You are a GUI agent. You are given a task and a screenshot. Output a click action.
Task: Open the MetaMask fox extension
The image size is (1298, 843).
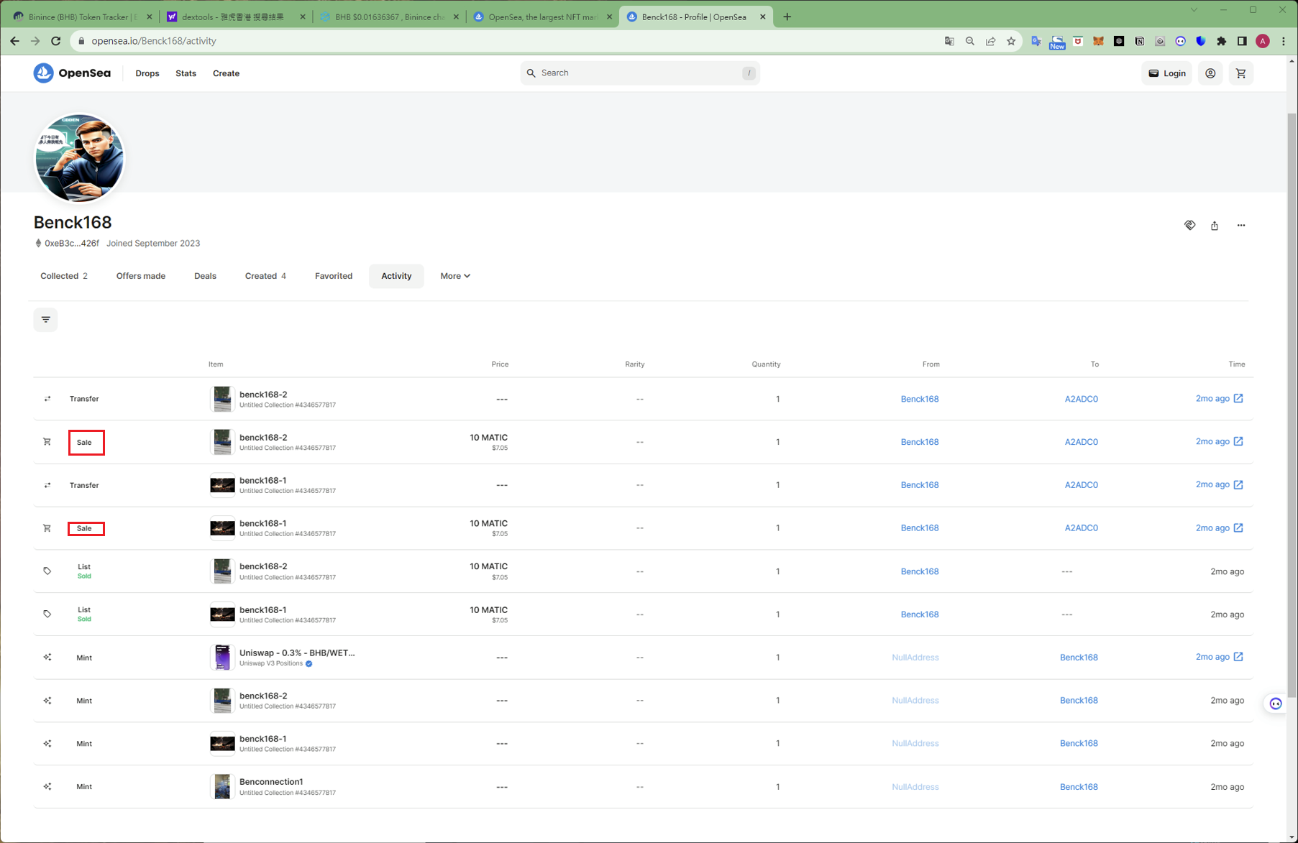(1098, 41)
